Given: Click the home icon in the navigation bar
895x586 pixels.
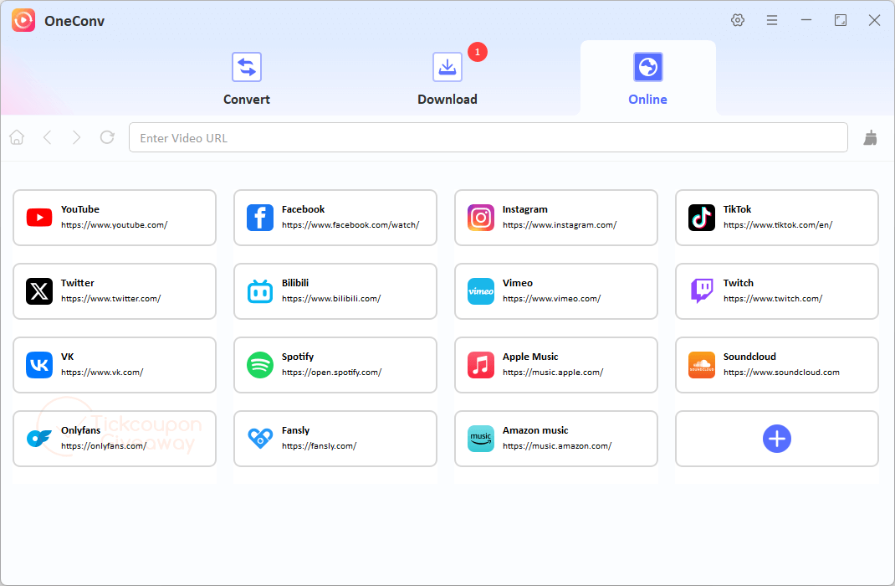Looking at the screenshot, I should [17, 137].
